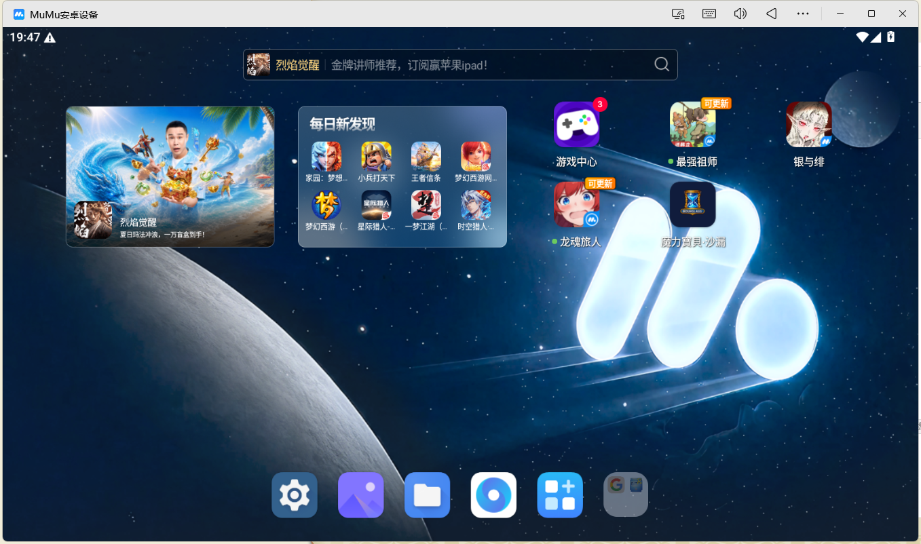Open the Google apps folder in dock
The width and height of the screenshot is (921, 544).
(x=626, y=495)
